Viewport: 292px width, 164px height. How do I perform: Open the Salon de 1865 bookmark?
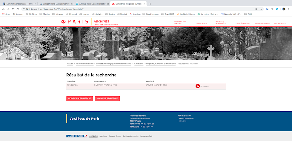pos(231,14)
